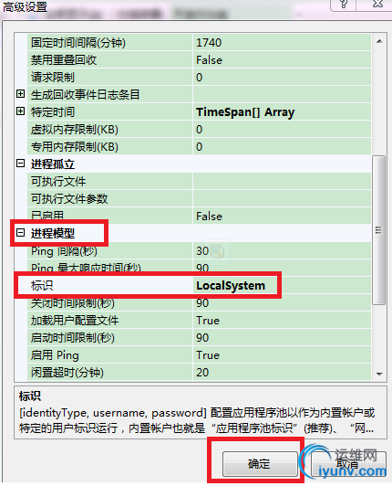Click the 生成回收事件日志条目 label
392x486 pixels.
(x=85, y=94)
